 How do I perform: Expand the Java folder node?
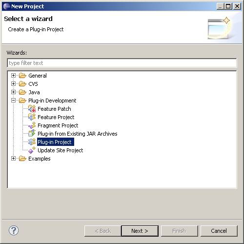click(x=14, y=92)
